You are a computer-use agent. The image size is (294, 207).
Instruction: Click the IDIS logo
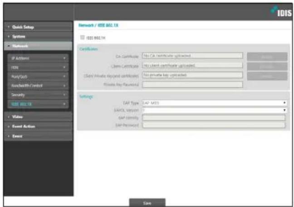281,12
